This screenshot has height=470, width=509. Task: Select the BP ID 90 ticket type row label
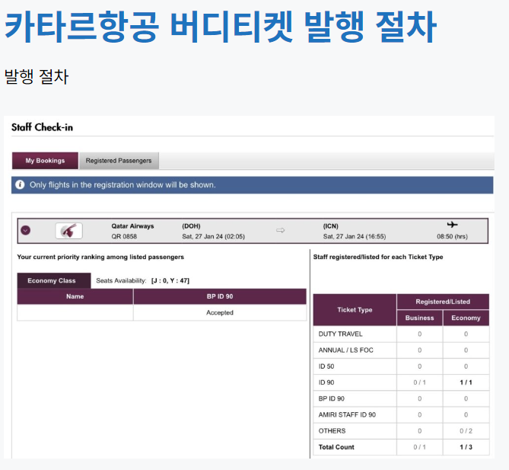point(332,399)
